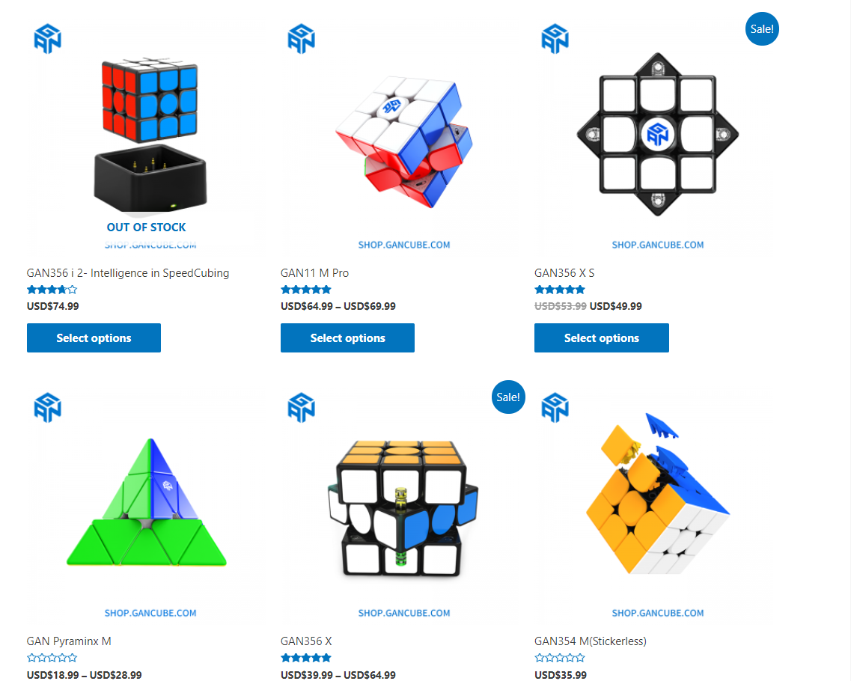This screenshot has width=851, height=681.
Task: Open the GAN Pyraminx M product title
Action: pos(69,641)
